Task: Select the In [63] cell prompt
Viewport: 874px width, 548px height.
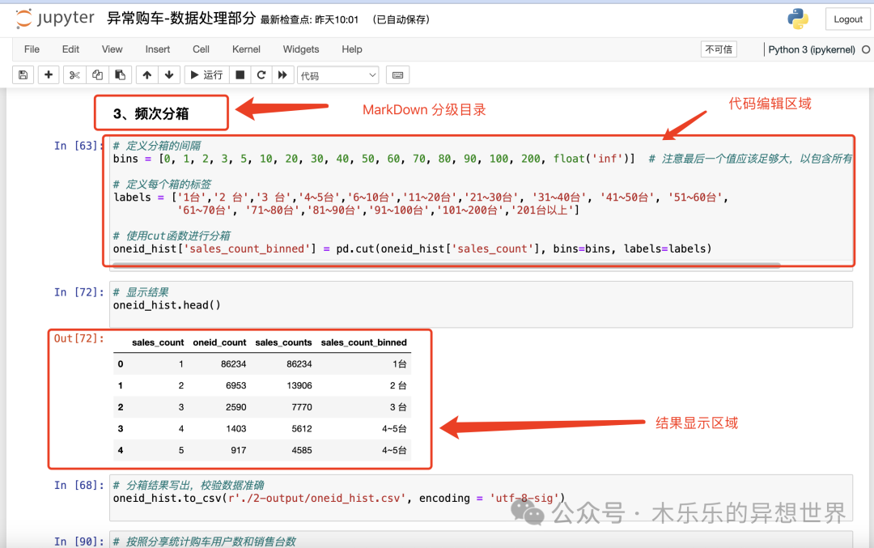Action: pyautogui.click(x=78, y=146)
